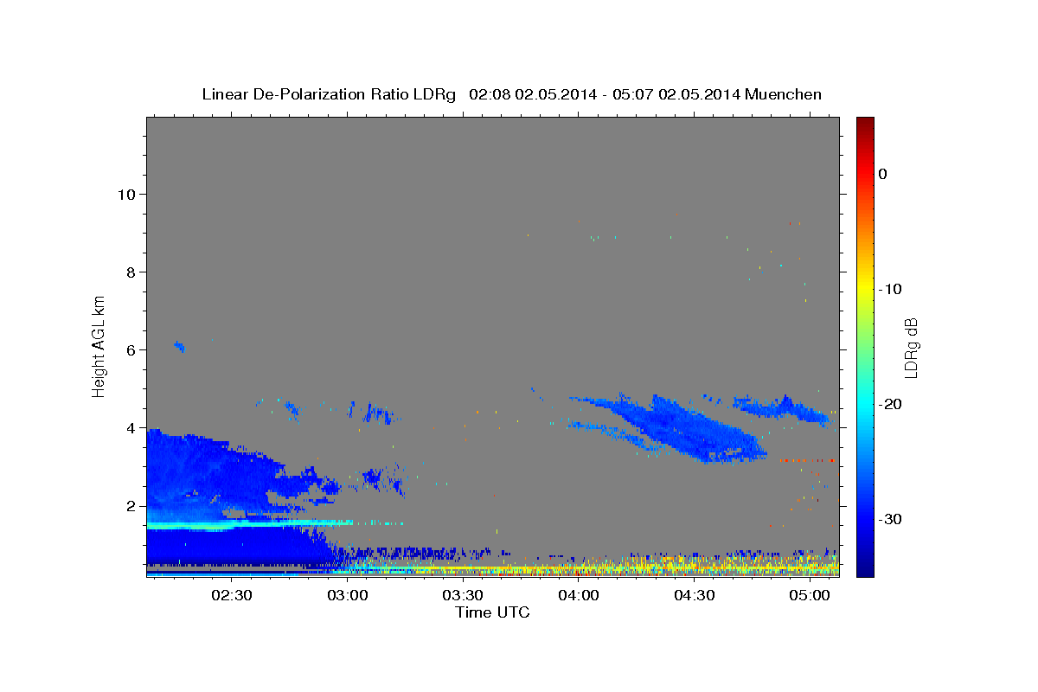The image size is (1038, 692).
Task: Click the 'Height AGL km' axis label
Action: [x=99, y=345]
